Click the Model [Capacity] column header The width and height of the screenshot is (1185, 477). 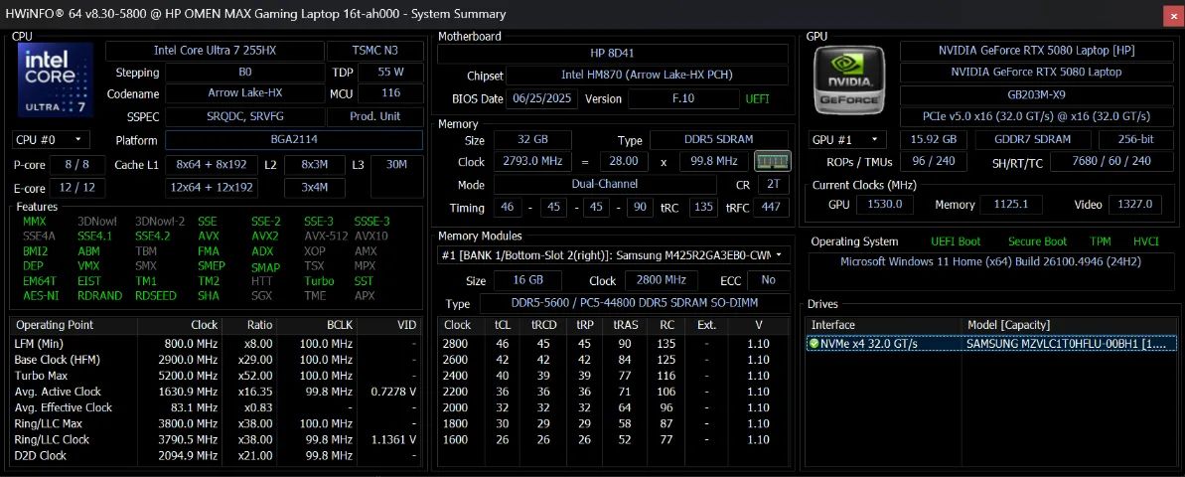pos(1008,325)
